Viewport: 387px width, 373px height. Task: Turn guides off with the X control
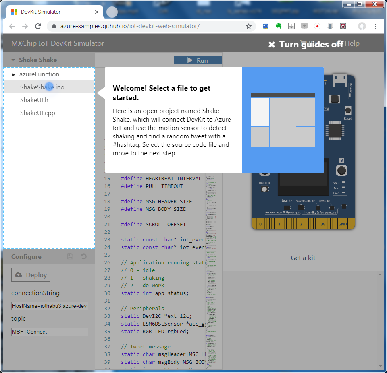[x=272, y=44]
